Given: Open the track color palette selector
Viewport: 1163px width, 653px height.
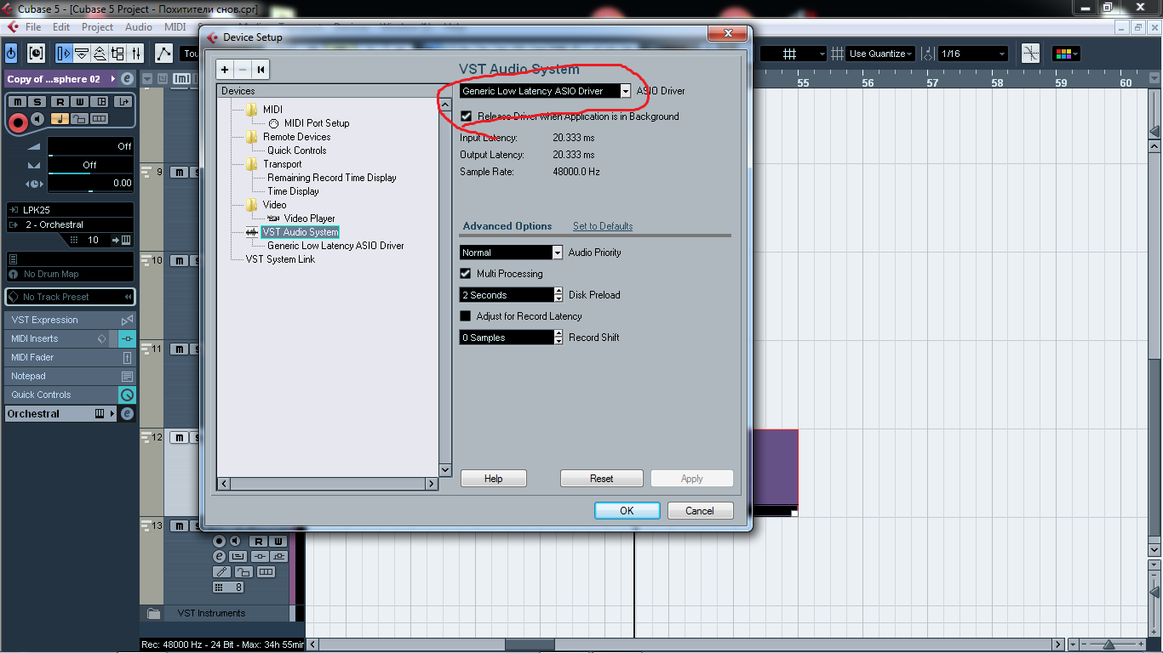Looking at the screenshot, I should [1066, 54].
